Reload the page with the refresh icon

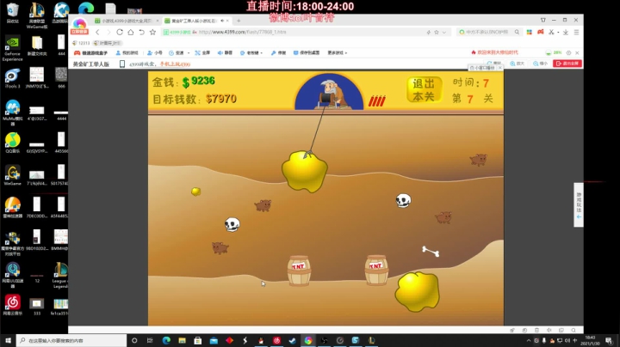[x=120, y=32]
